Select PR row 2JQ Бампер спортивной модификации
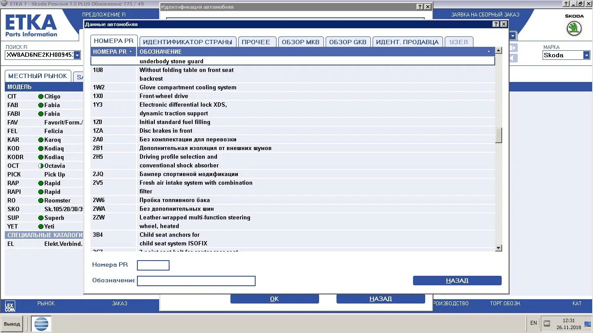593x333 pixels. pyautogui.click(x=293, y=174)
